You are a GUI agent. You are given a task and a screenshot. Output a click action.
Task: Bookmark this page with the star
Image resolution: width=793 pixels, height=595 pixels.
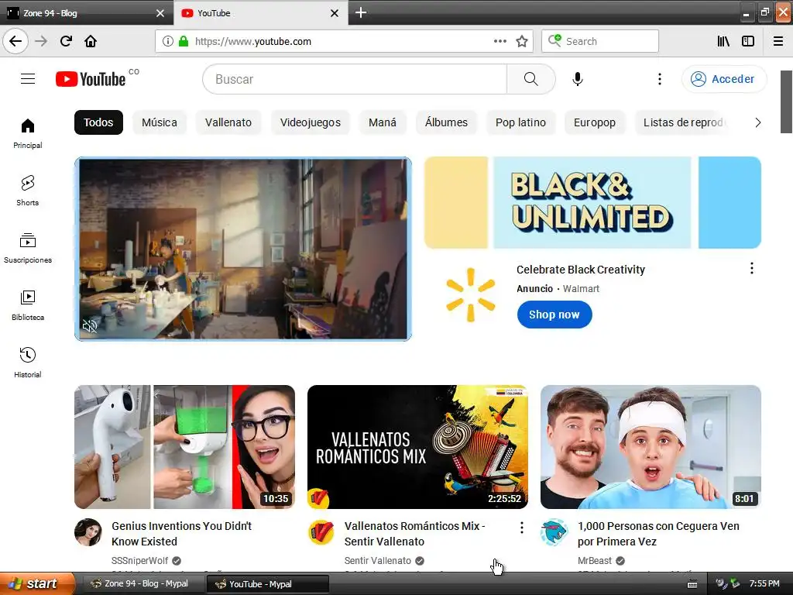click(x=522, y=41)
